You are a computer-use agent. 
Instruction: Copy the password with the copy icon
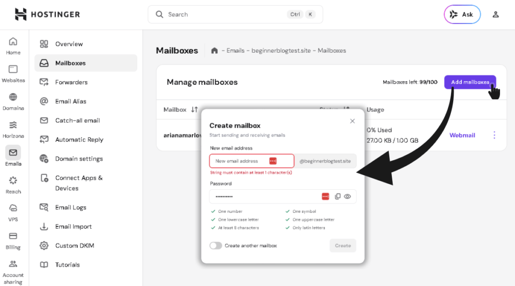click(x=337, y=197)
